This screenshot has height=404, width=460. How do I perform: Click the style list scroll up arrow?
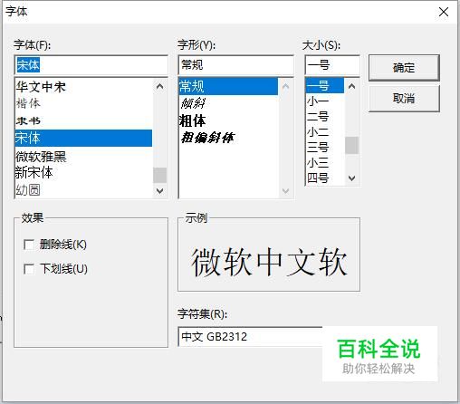tap(285, 87)
